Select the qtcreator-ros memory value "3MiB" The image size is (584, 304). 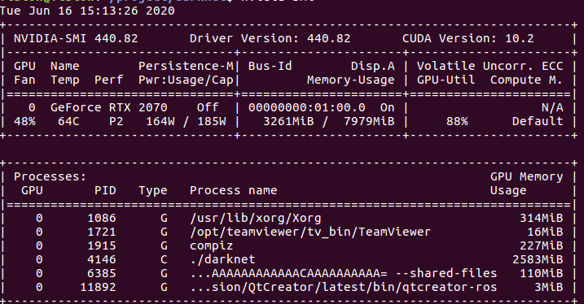point(548,287)
